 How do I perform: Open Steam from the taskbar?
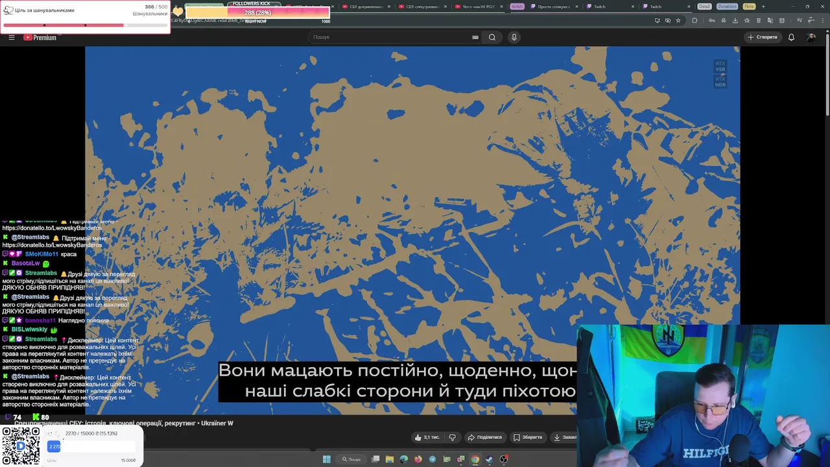pyautogui.click(x=490, y=459)
